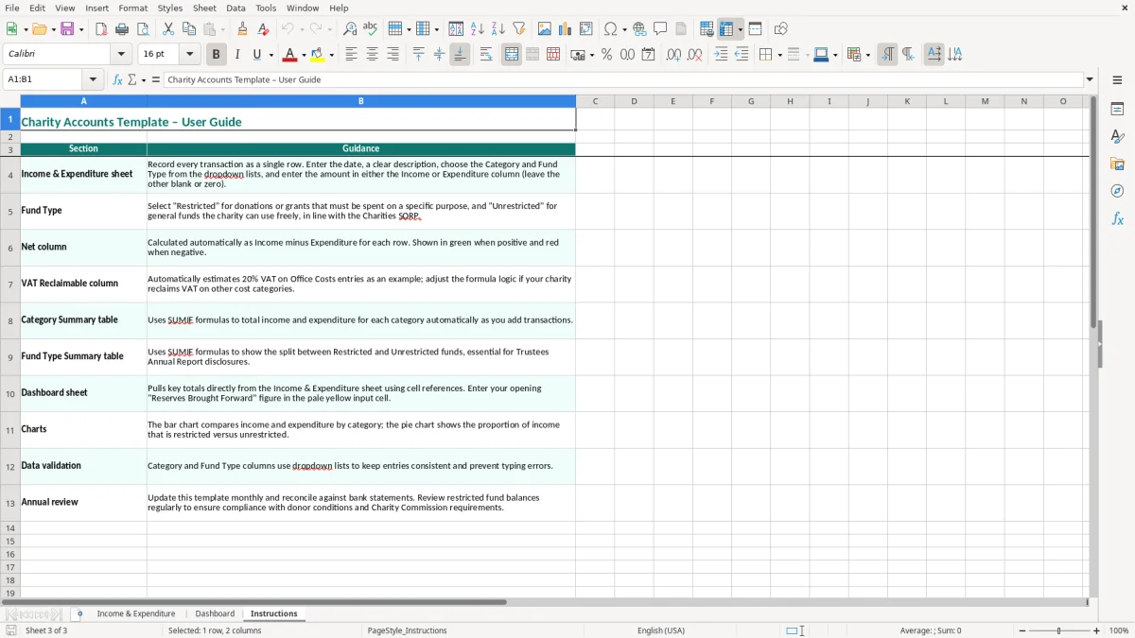Toggle Bold formatting
This screenshot has width=1135, height=638.
[x=217, y=55]
